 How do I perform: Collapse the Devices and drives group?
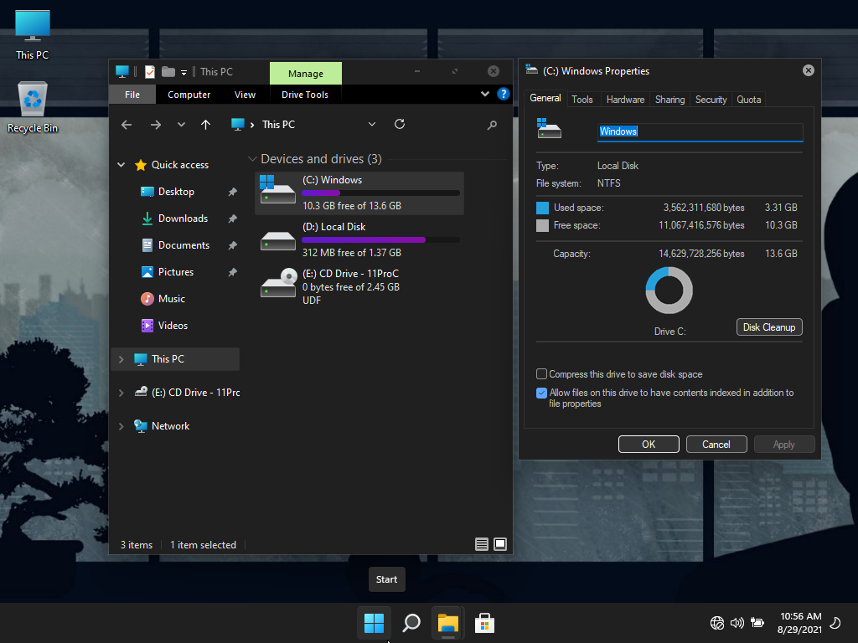(x=252, y=159)
